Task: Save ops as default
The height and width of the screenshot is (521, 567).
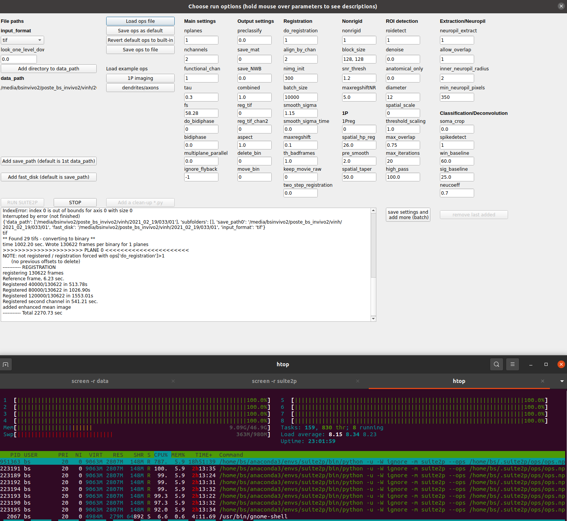Action: tap(140, 30)
